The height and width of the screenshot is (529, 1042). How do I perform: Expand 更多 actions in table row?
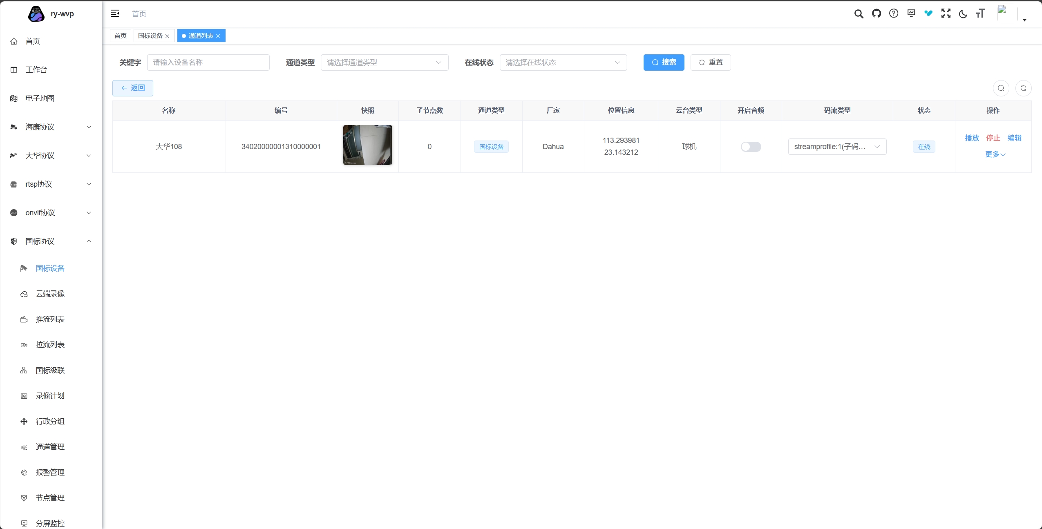tap(995, 154)
